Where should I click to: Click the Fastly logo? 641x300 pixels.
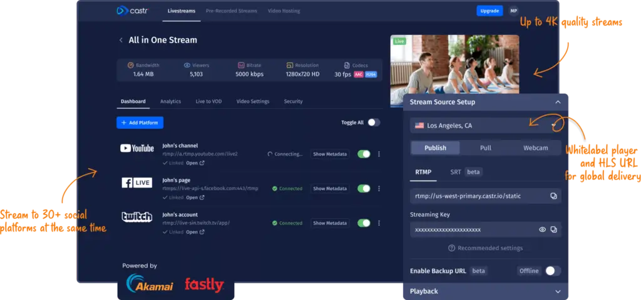click(x=204, y=284)
